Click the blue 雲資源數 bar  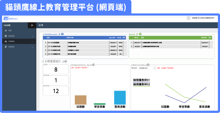[x=120, y=98]
